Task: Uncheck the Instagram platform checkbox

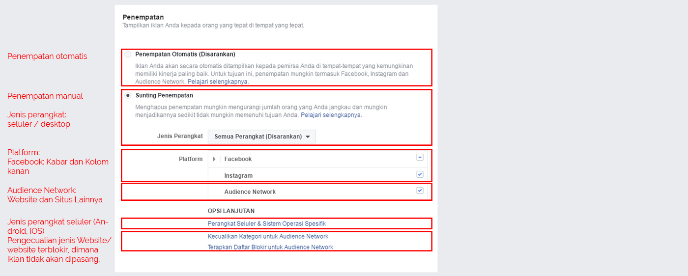Action: [420, 174]
